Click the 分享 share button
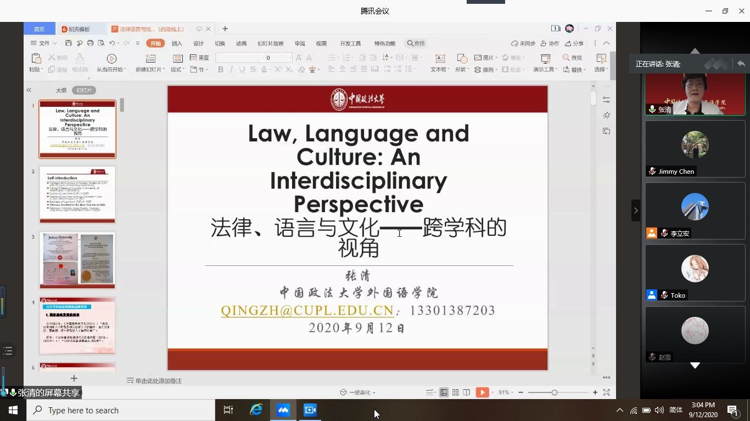 click(574, 43)
